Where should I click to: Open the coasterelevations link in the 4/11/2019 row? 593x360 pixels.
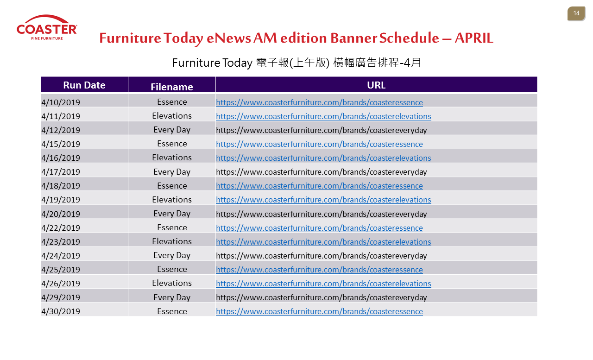pos(323,116)
